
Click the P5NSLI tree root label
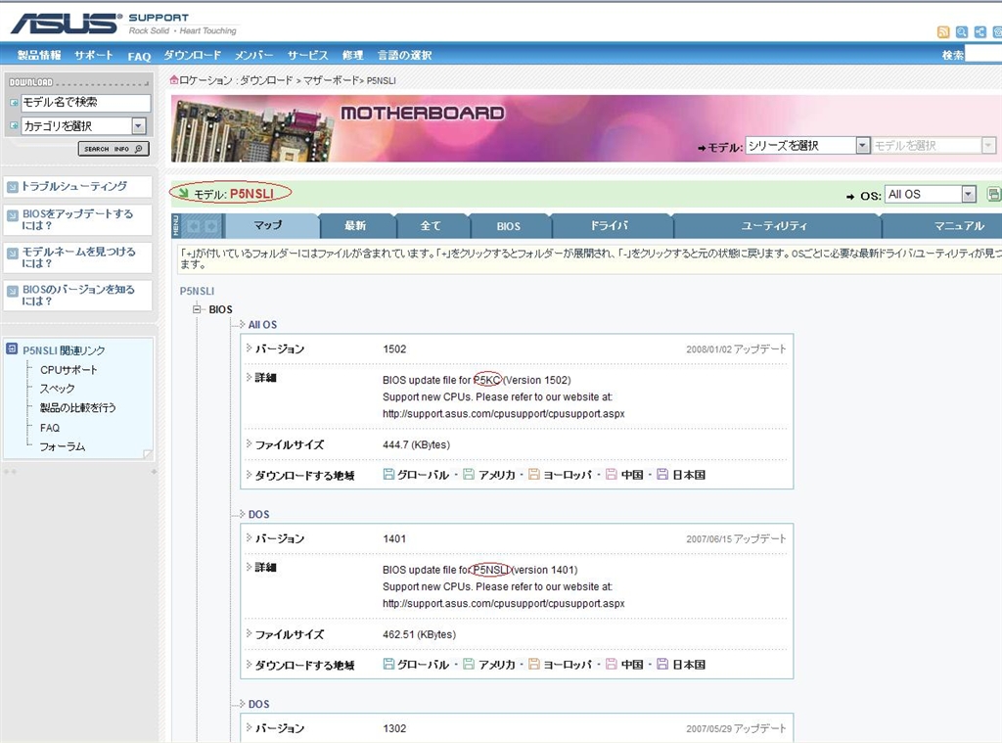197,291
